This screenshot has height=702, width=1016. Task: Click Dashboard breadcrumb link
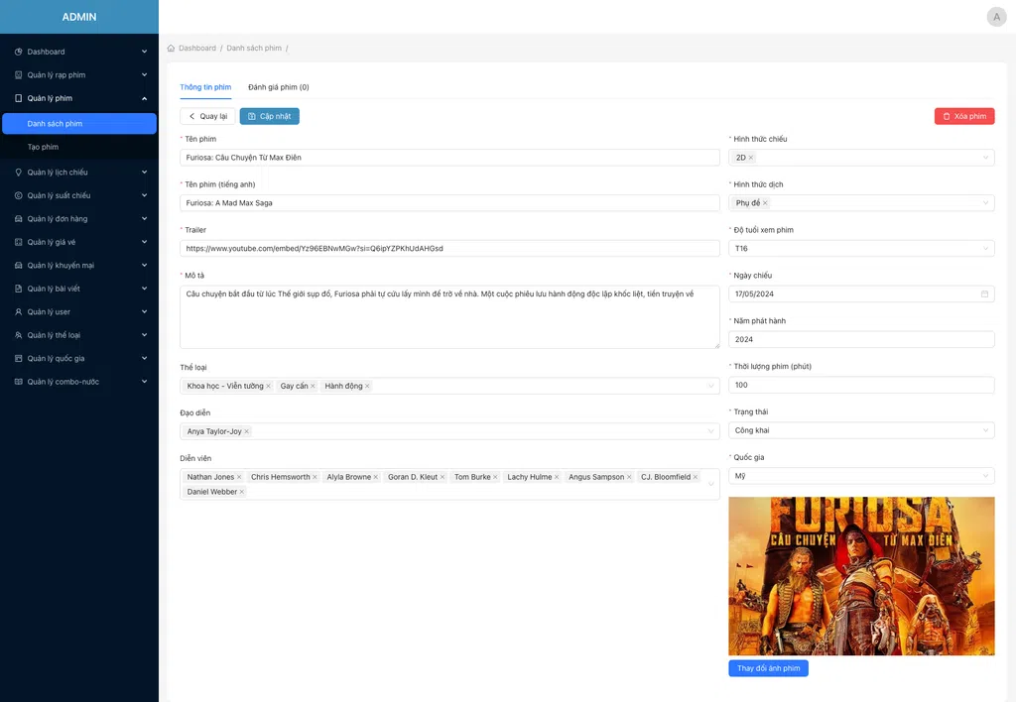point(197,48)
